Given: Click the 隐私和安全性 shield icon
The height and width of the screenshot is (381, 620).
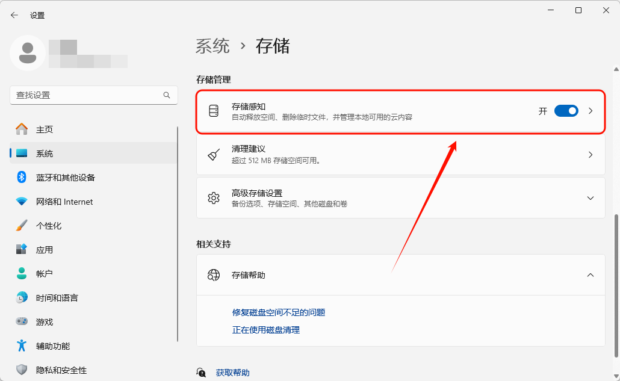Looking at the screenshot, I should [x=21, y=370].
